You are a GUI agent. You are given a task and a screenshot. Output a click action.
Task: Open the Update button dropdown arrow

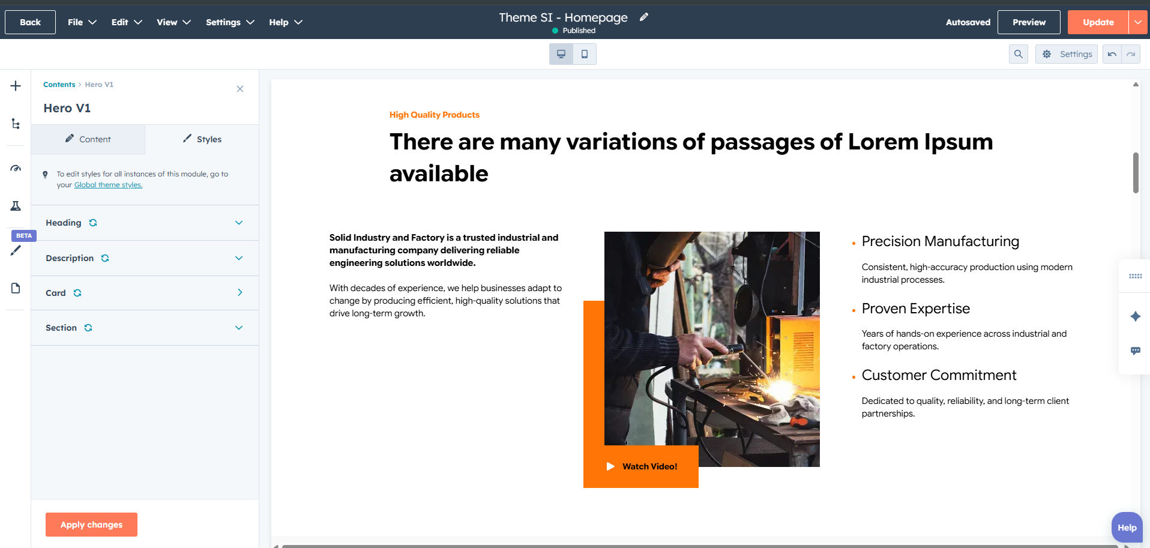tap(1138, 22)
